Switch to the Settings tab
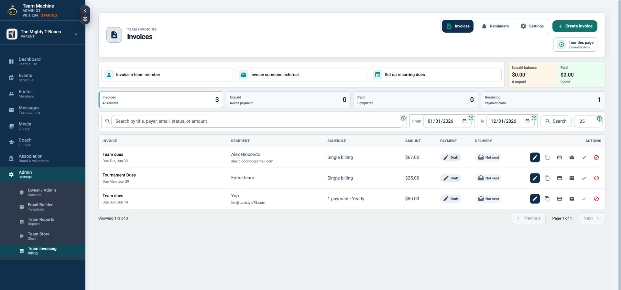This screenshot has height=290, width=621. 532,26
